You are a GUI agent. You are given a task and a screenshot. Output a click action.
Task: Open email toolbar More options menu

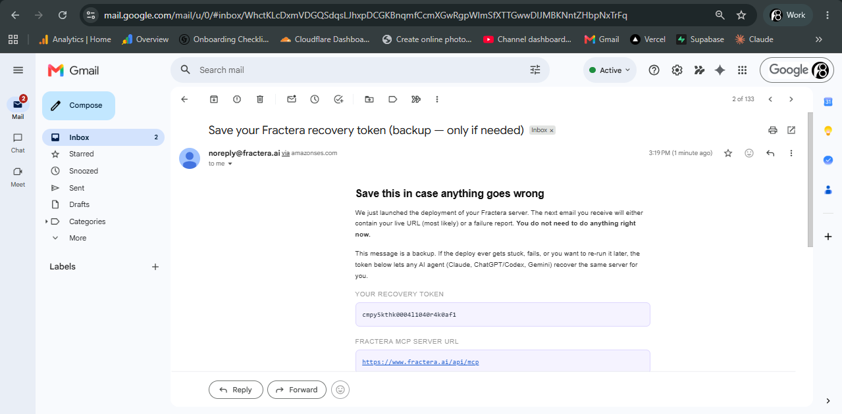tap(437, 99)
